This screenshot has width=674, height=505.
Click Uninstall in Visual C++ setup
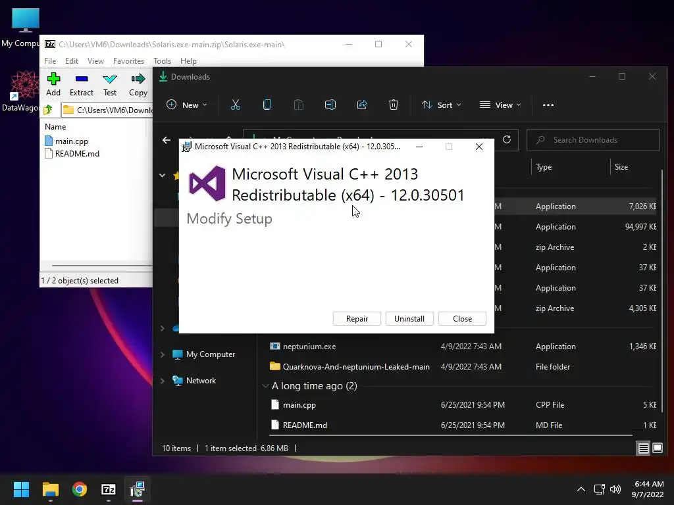point(409,319)
